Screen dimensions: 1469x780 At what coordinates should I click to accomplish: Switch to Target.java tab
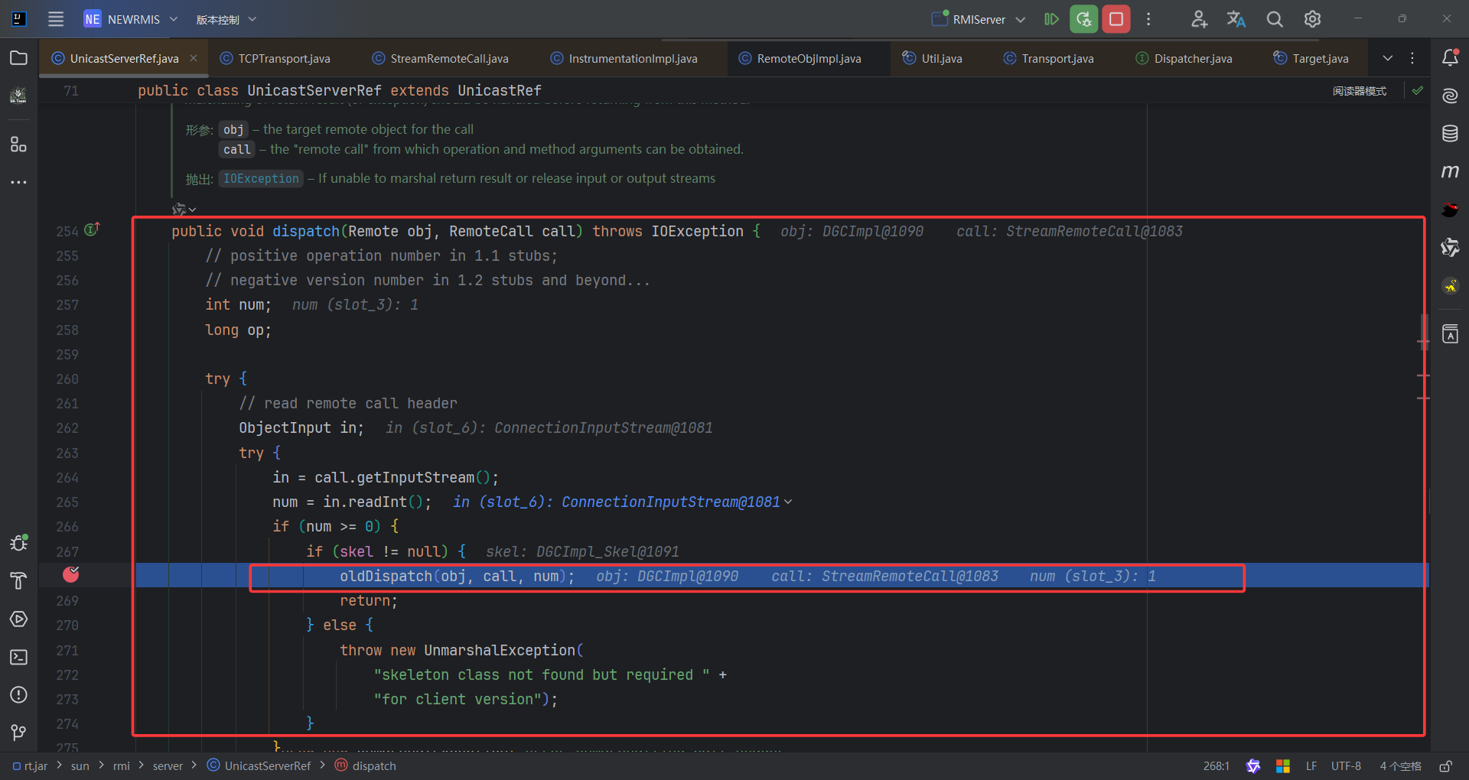1311,58
